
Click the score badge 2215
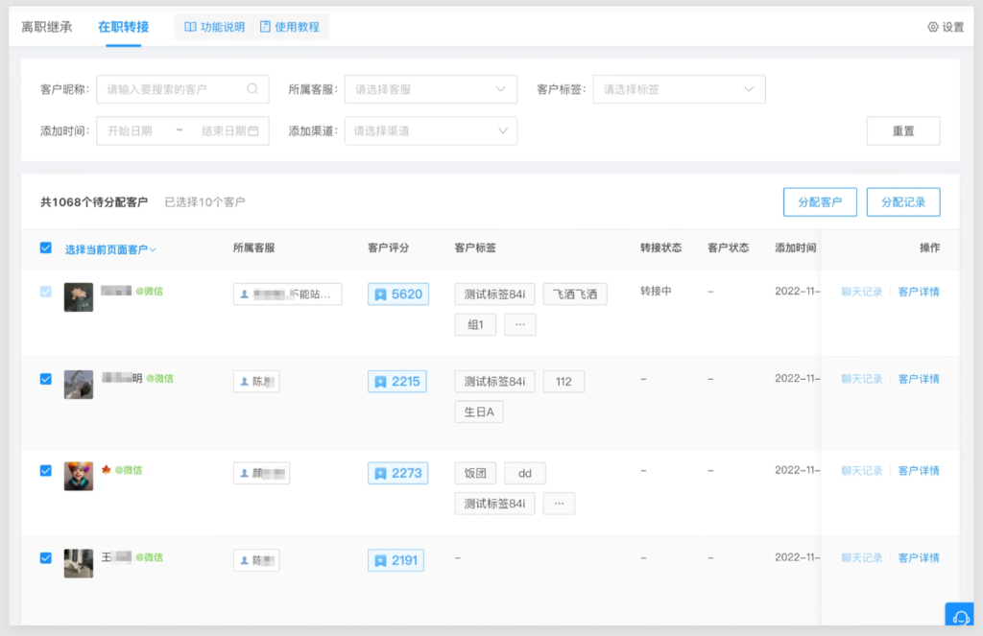pyautogui.click(x=397, y=382)
